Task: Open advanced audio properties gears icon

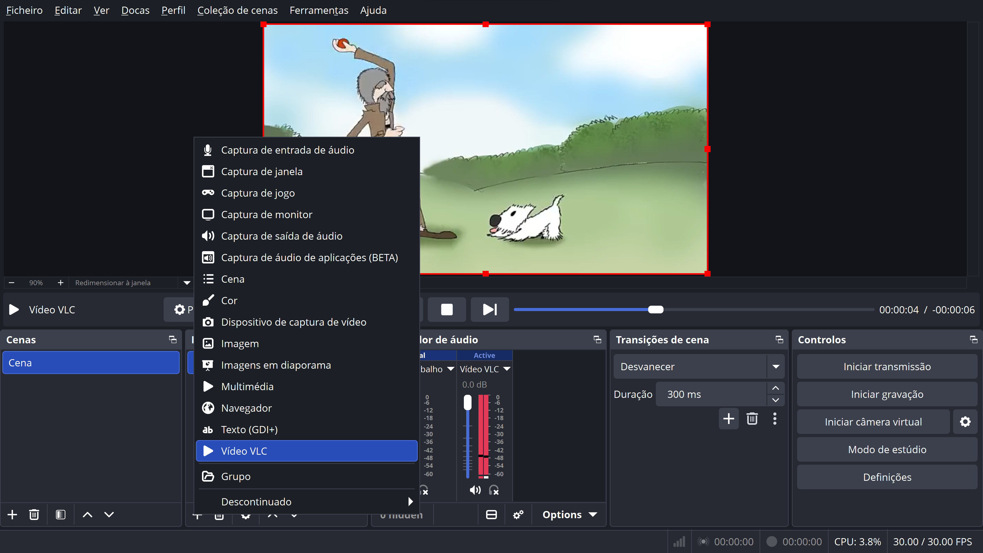Action: [518, 515]
